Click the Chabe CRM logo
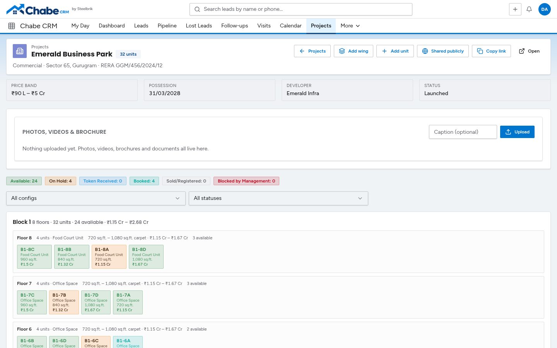 coord(38,9)
